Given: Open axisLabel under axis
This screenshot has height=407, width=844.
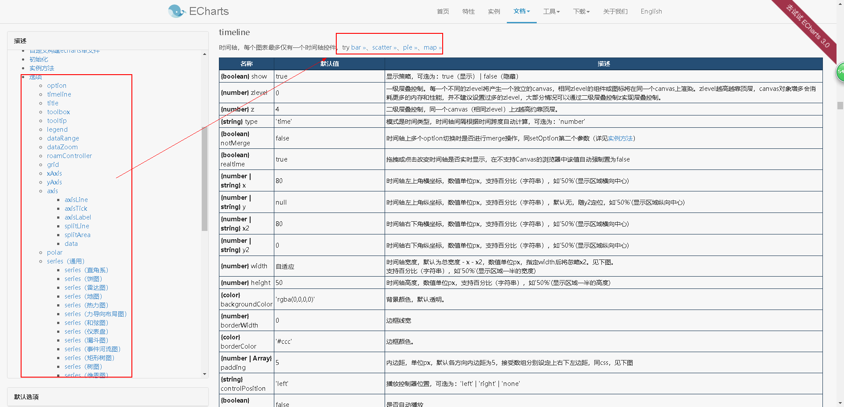Looking at the screenshot, I should (78, 217).
